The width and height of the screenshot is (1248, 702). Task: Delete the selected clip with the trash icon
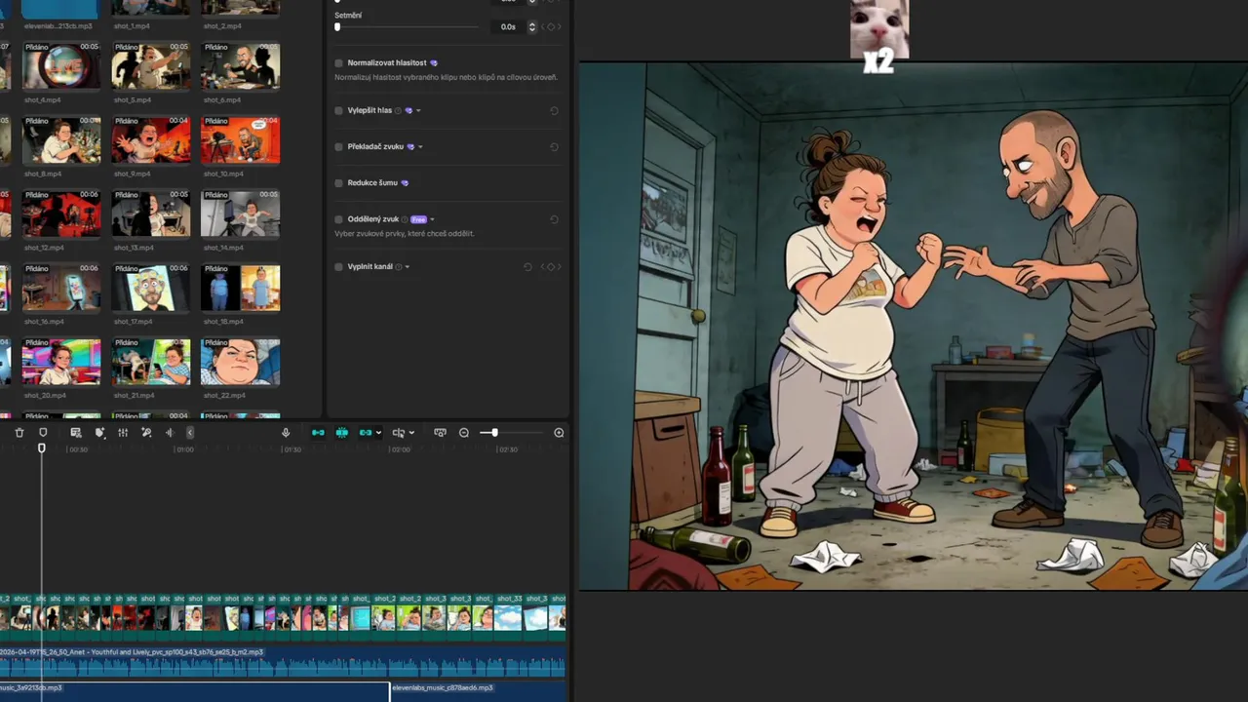(x=19, y=433)
